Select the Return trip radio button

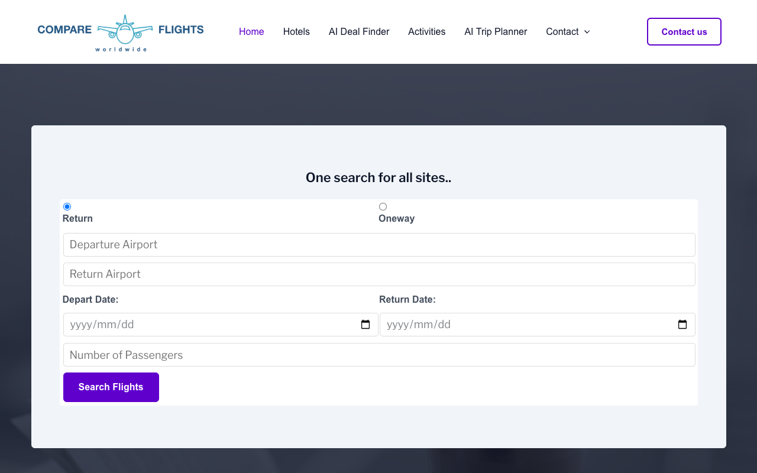67,206
